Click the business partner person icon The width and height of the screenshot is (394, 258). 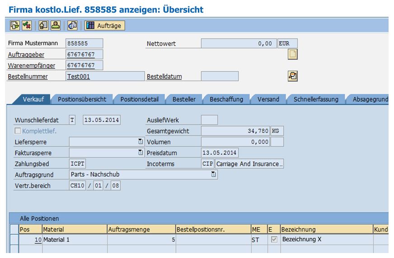56,26
